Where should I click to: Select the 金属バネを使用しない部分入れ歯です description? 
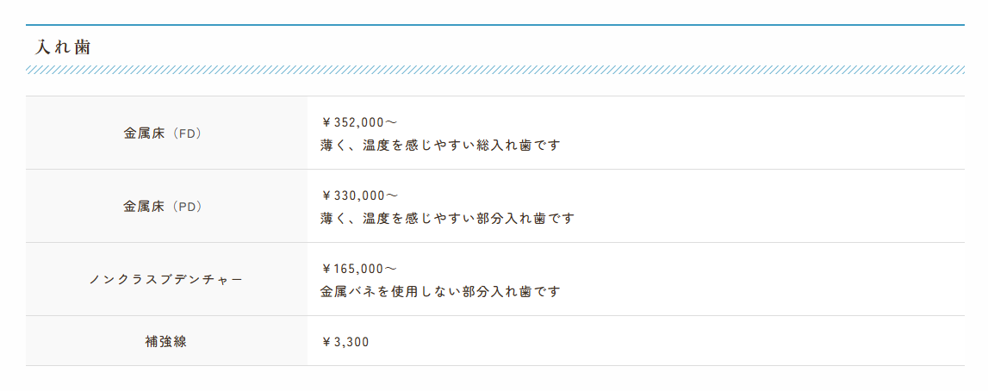tap(439, 292)
